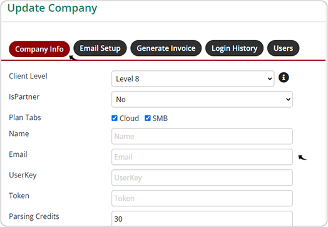Viewport: 328px width, 227px height.
Task: Uncheck the SMB plan tab checkbox
Action: [x=148, y=119]
